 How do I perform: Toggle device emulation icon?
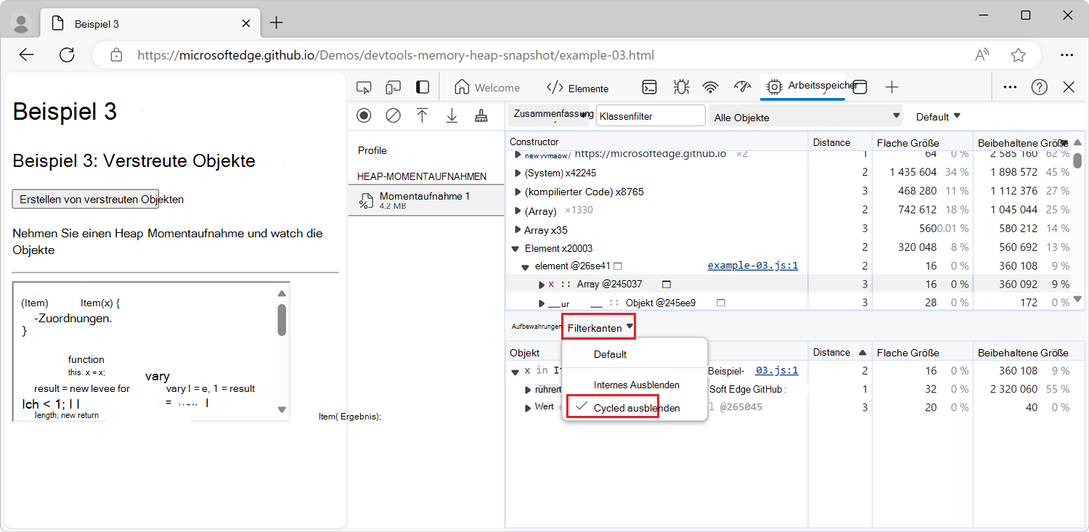tap(393, 88)
